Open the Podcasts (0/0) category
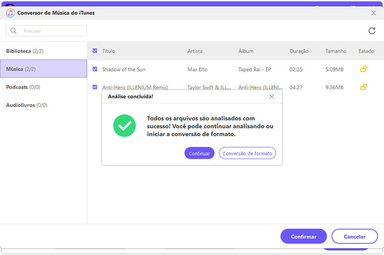The width and height of the screenshot is (384, 255). point(44,87)
